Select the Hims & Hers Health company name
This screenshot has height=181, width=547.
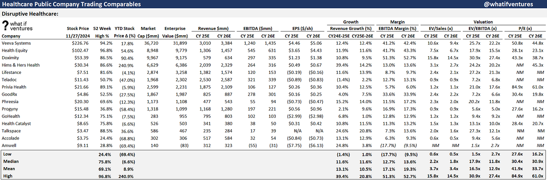click(21, 65)
